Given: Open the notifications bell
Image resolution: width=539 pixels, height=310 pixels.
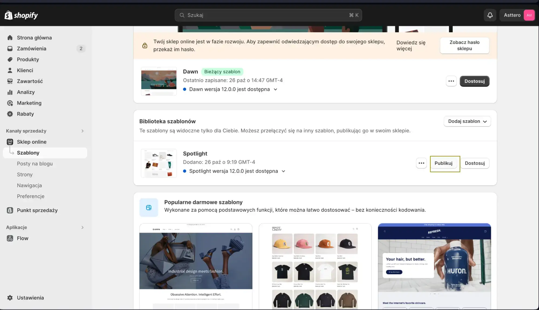Looking at the screenshot, I should pyautogui.click(x=490, y=15).
